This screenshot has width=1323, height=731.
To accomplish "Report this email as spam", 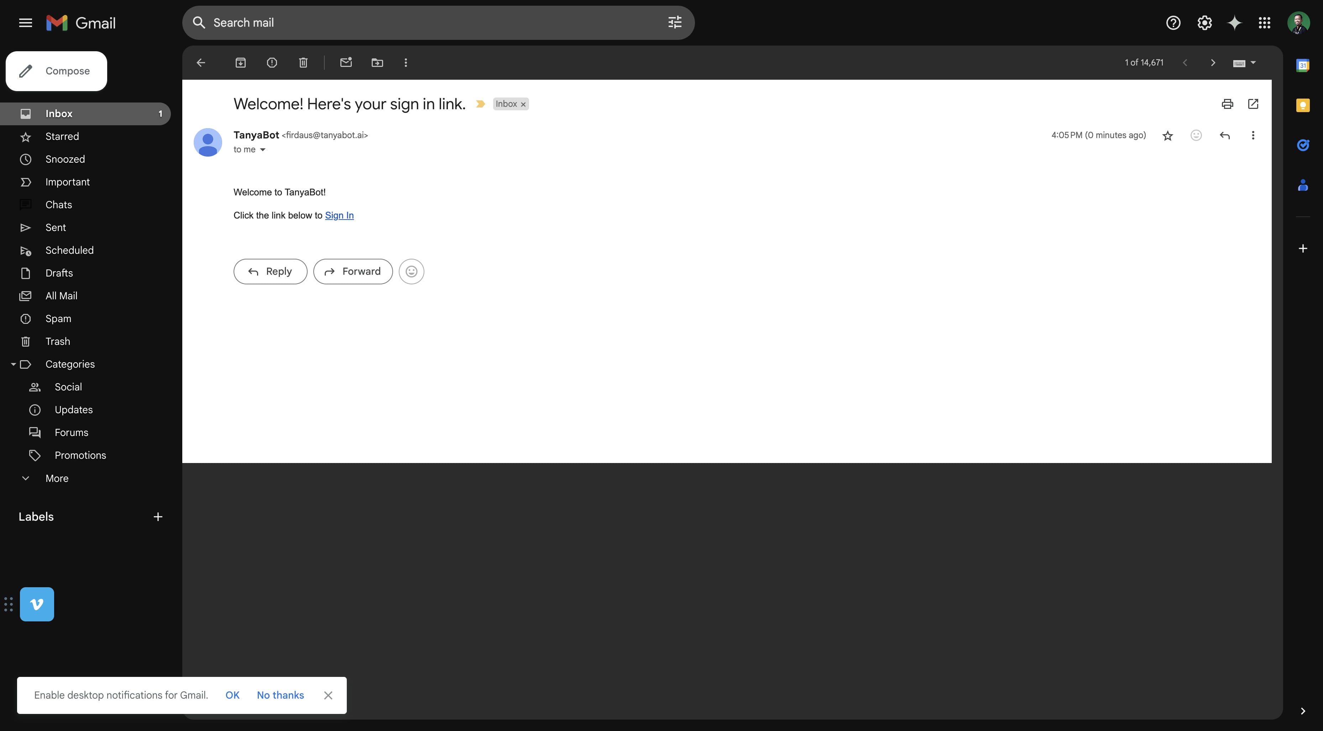I will (x=272, y=63).
